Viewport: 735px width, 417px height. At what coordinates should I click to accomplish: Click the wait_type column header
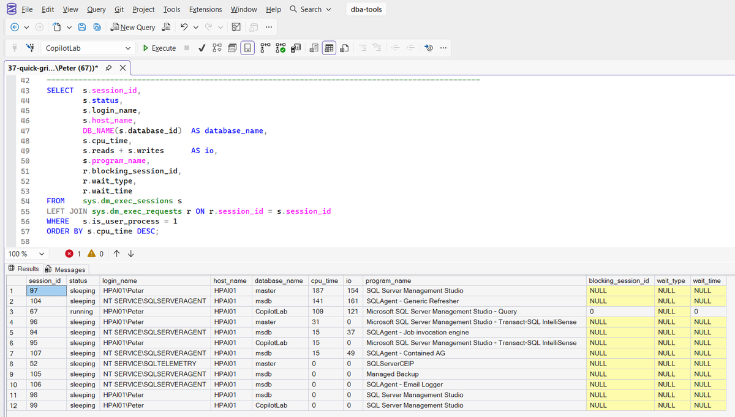click(671, 280)
